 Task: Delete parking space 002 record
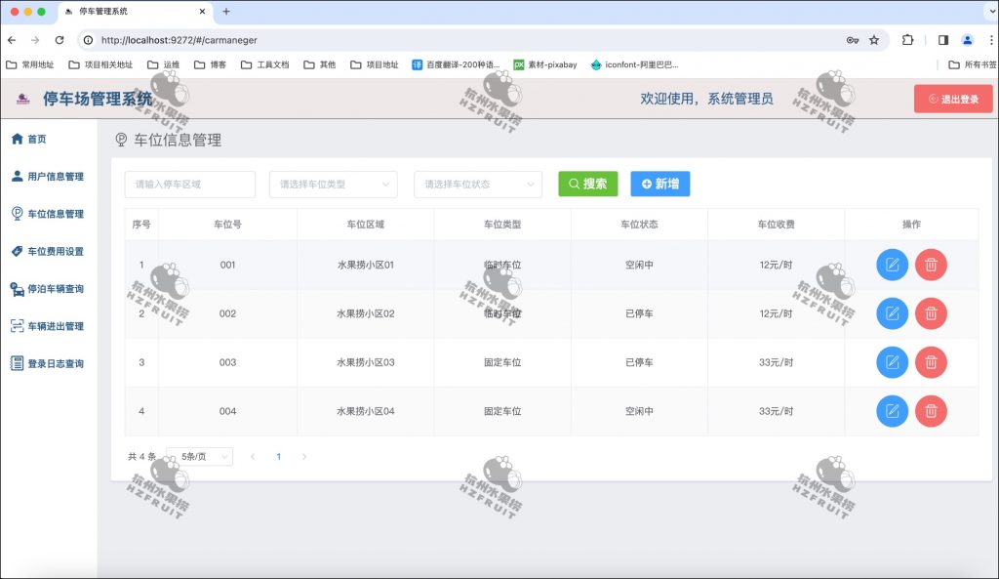click(932, 313)
